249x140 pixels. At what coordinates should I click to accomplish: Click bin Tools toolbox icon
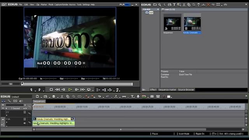pos(225,5)
